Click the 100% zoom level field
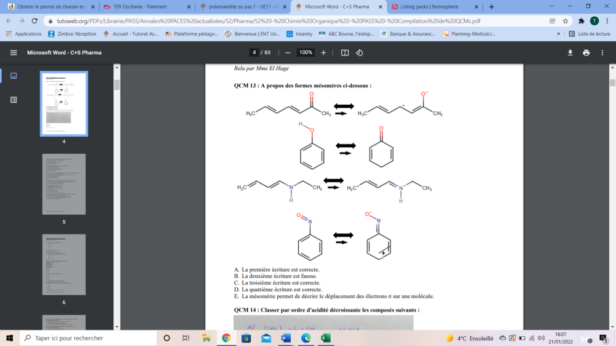 pyautogui.click(x=306, y=52)
